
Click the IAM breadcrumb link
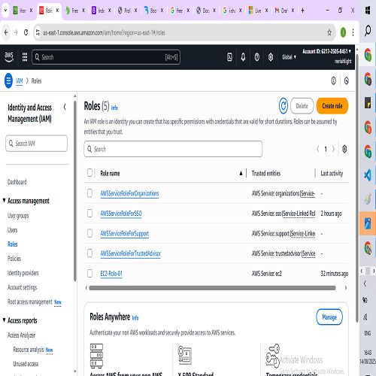click(x=20, y=81)
